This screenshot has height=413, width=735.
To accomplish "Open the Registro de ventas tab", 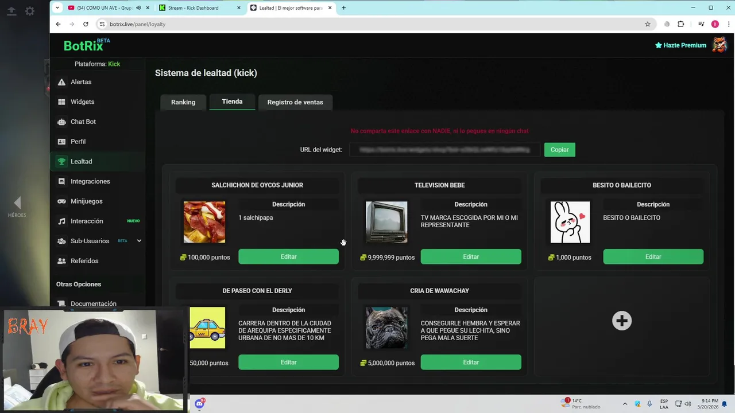I will (295, 102).
